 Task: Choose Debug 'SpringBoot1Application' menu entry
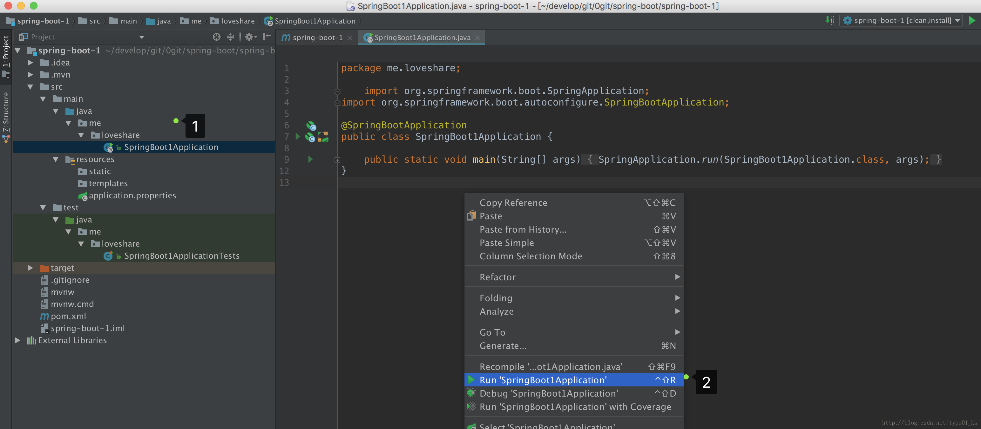548,393
